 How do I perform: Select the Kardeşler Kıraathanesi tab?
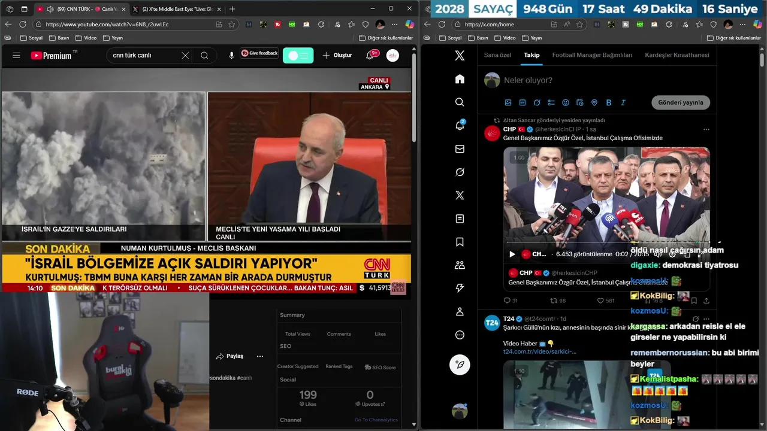pyautogui.click(x=677, y=55)
